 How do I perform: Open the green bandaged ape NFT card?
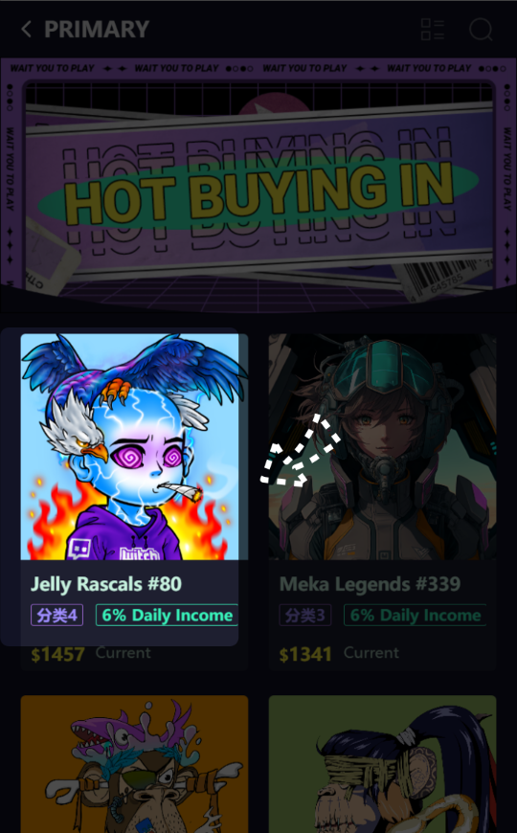coord(383,764)
